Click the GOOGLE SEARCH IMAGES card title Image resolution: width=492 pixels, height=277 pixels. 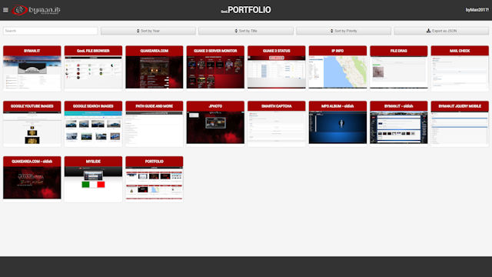coord(93,106)
